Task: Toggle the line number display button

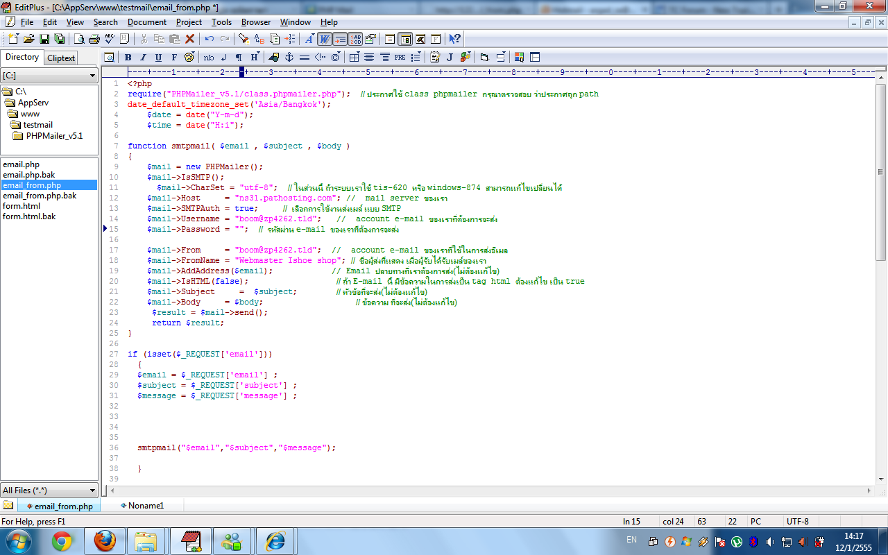Action: pos(355,39)
